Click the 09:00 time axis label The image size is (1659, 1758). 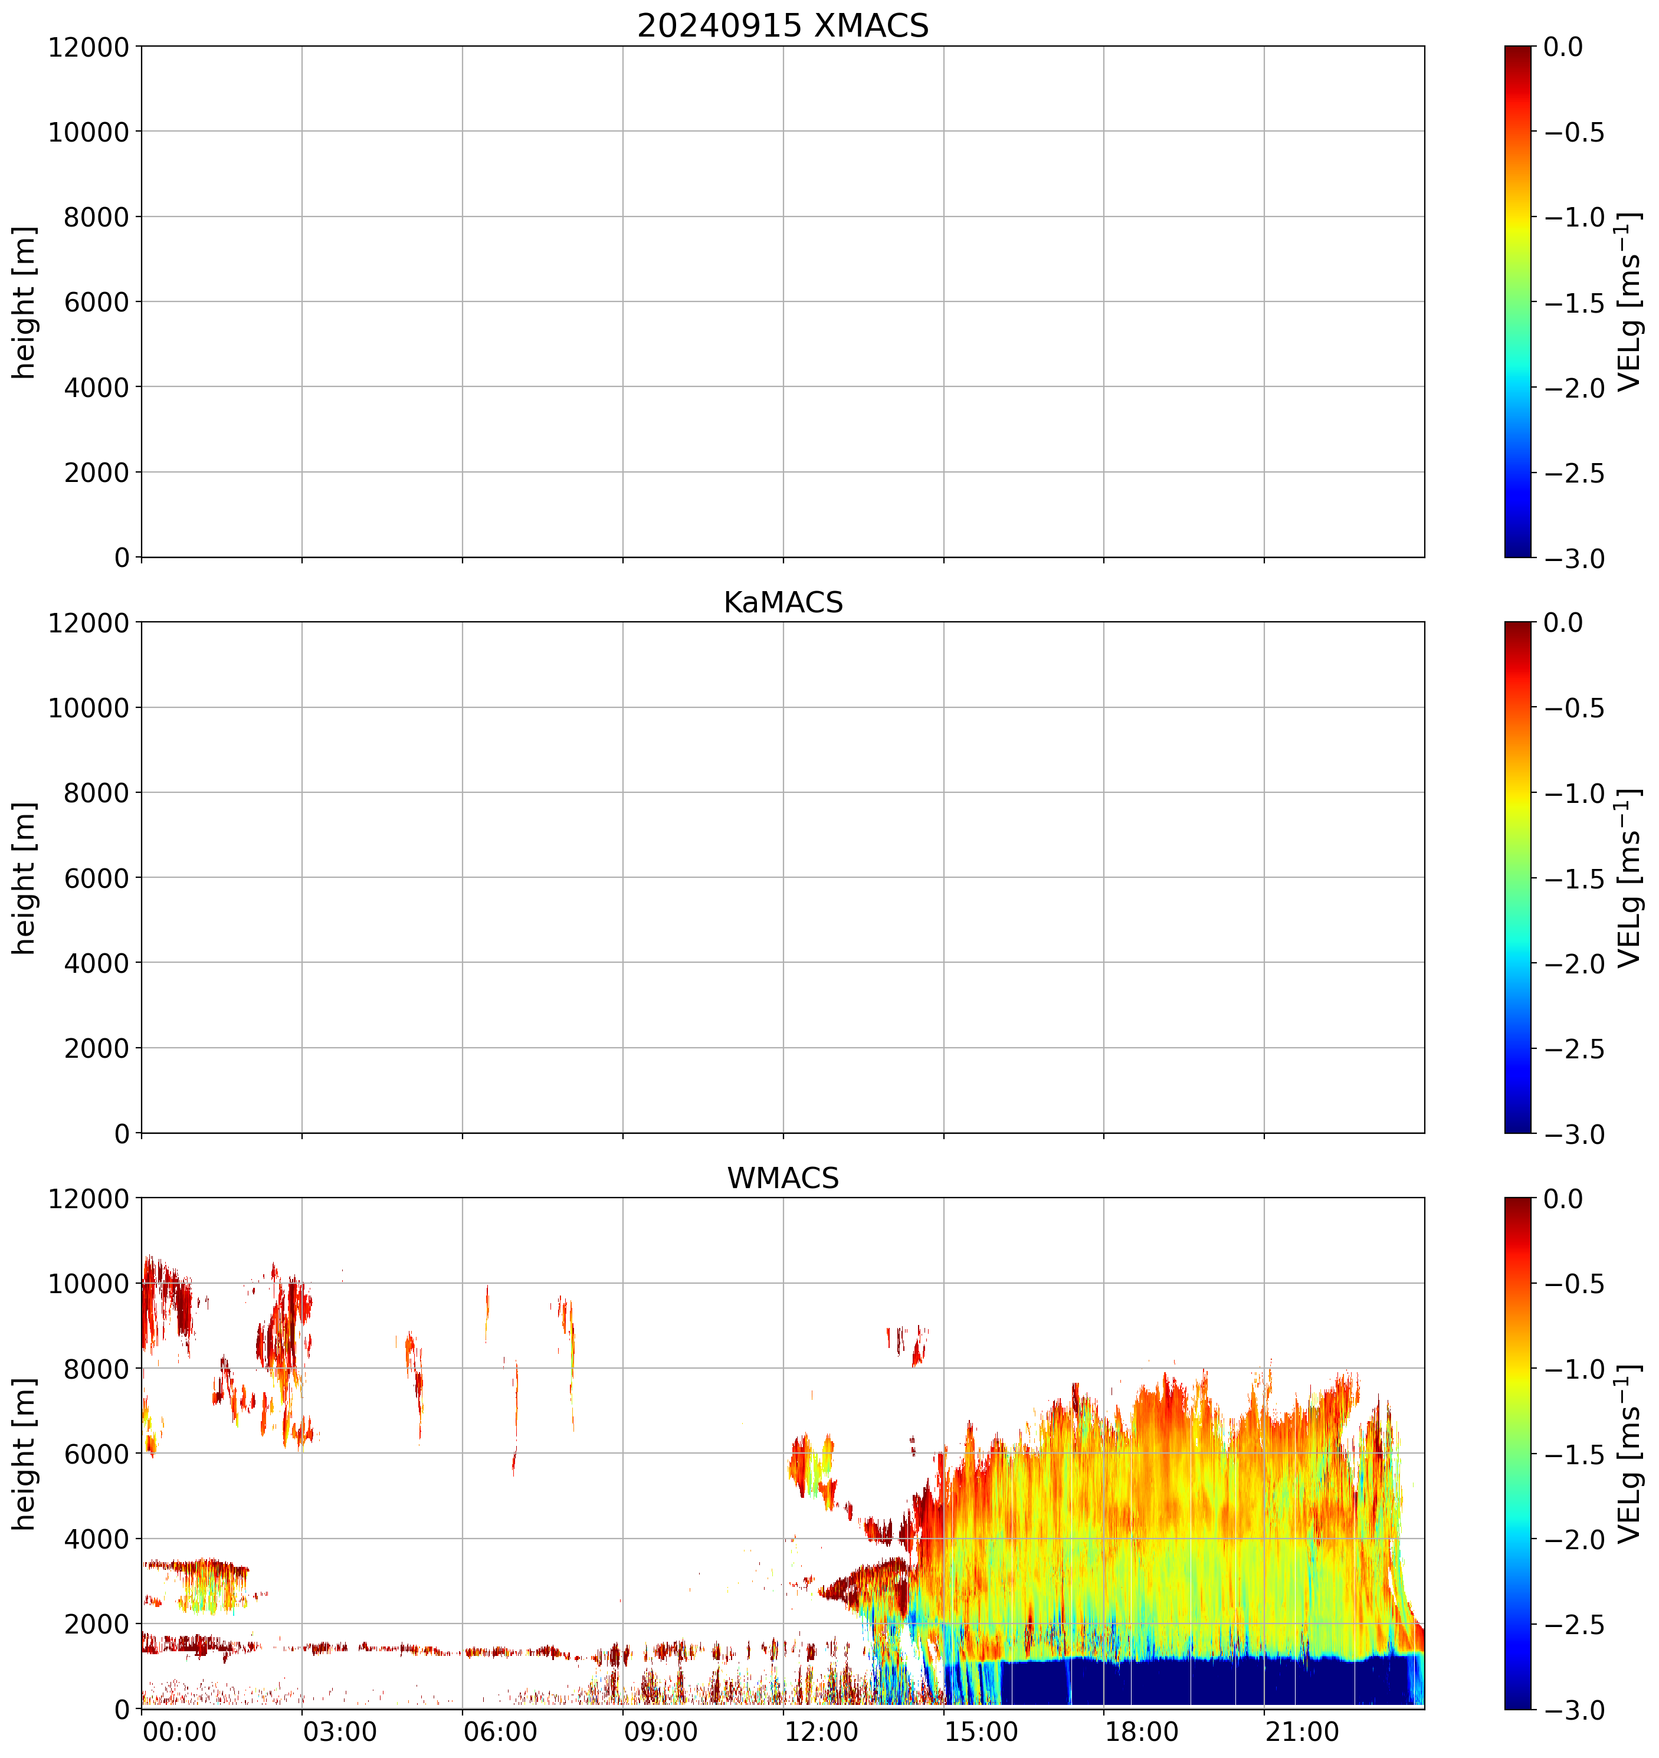pos(661,1731)
